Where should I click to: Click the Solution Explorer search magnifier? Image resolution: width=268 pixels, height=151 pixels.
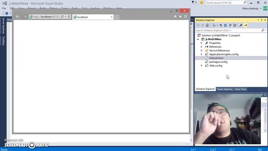click(x=263, y=30)
